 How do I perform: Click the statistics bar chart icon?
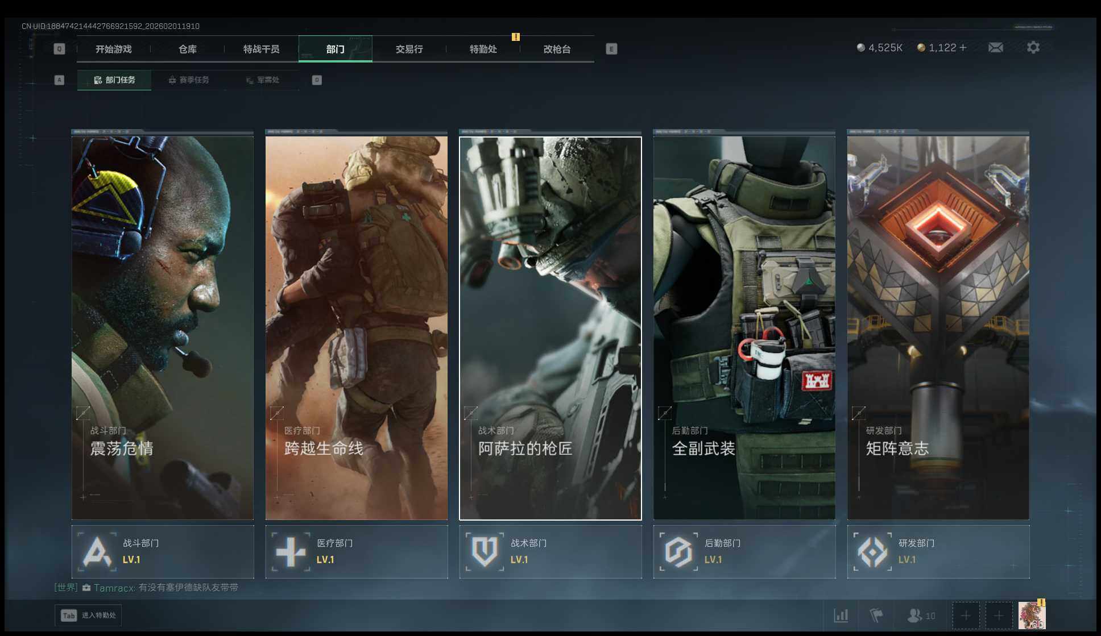[x=841, y=616]
